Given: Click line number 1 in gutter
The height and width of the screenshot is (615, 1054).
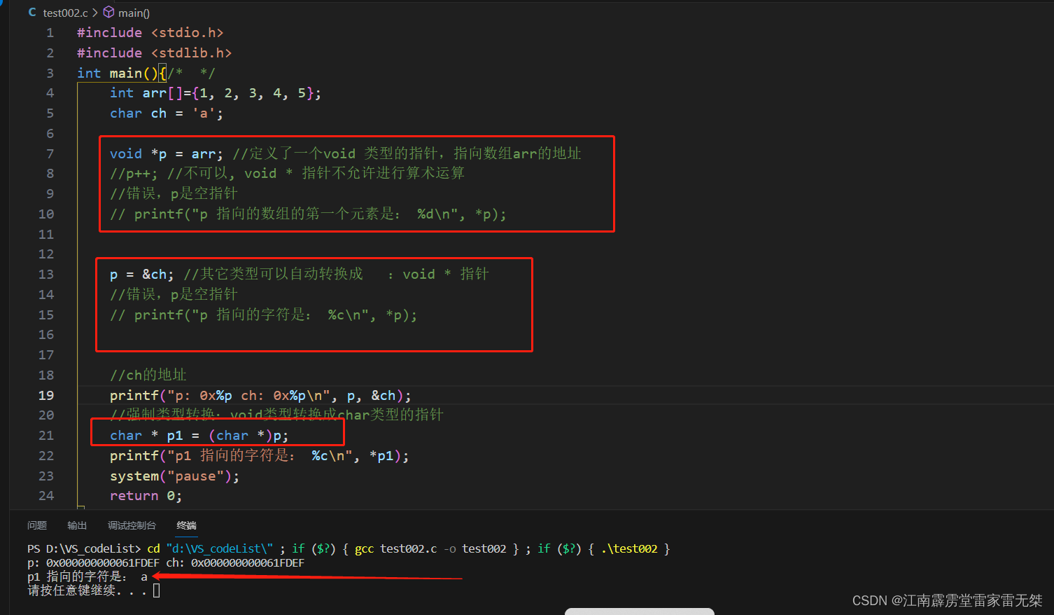Looking at the screenshot, I should (50, 33).
